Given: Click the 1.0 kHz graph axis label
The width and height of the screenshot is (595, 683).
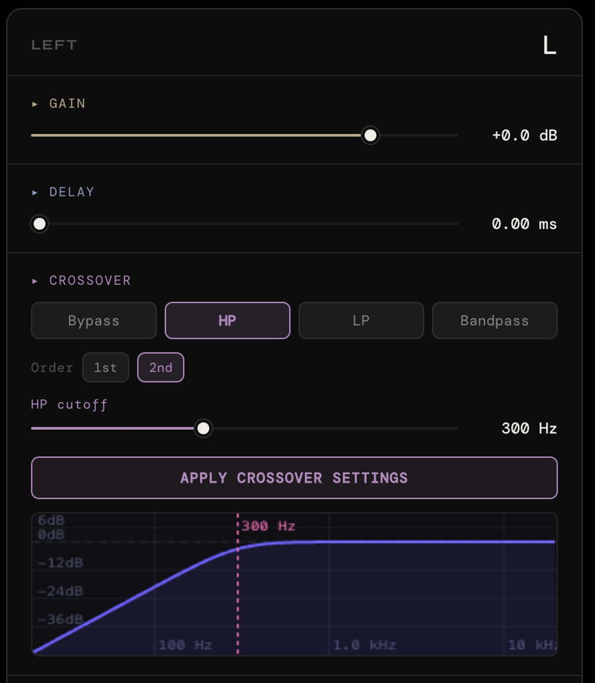Looking at the screenshot, I should [x=364, y=645].
